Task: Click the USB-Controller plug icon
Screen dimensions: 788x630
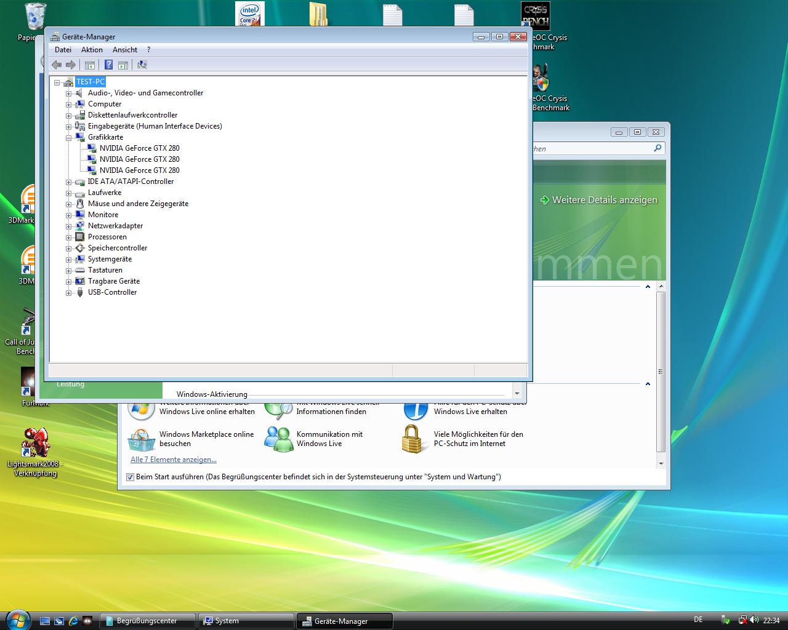Action: (79, 292)
